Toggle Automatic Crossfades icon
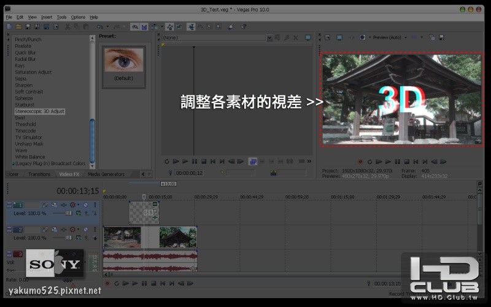 click(x=144, y=27)
